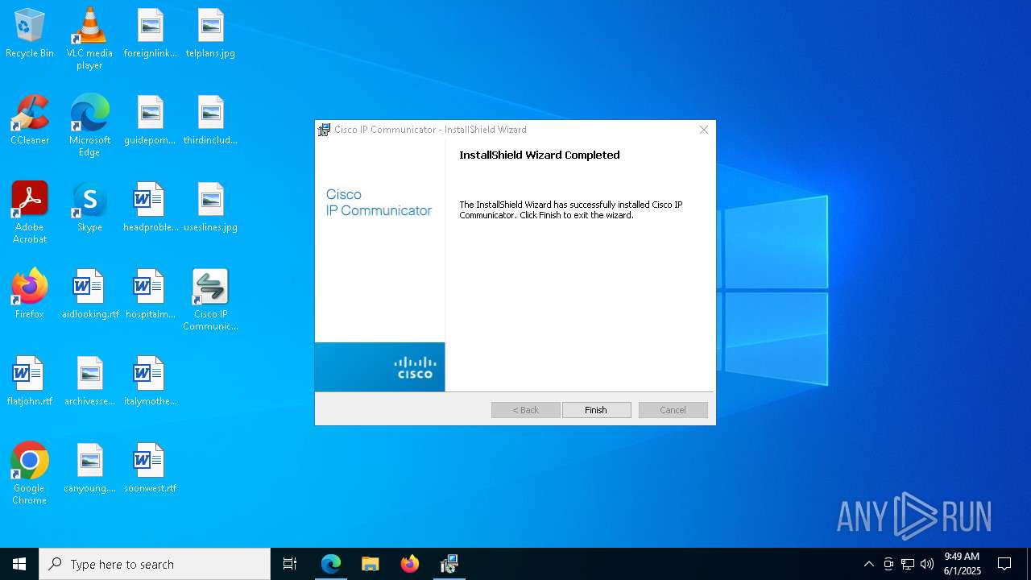Select the archivesse image file icon
Screen dimensions: 1031x580
(x=89, y=382)
